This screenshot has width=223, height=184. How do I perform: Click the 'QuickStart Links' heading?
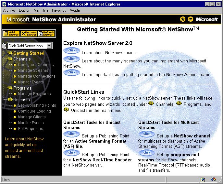[84, 92]
